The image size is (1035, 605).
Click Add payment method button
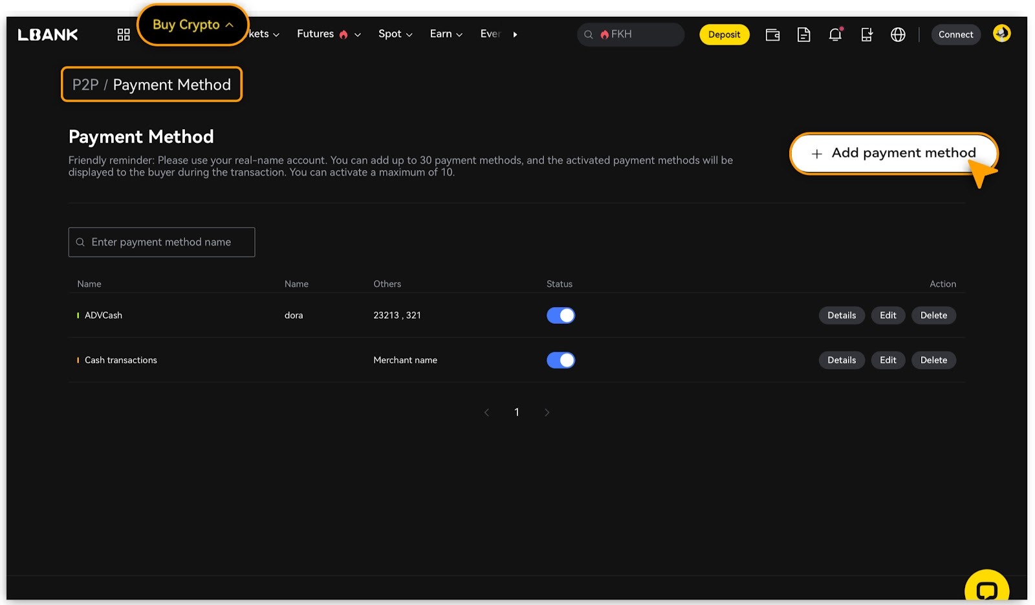[893, 153]
